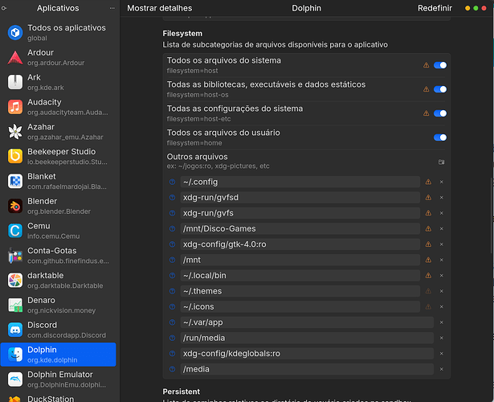Screen dimensions: 494x402
Task: Select the org.kde.dolphin Dolphin entry
Action: click(x=59, y=355)
